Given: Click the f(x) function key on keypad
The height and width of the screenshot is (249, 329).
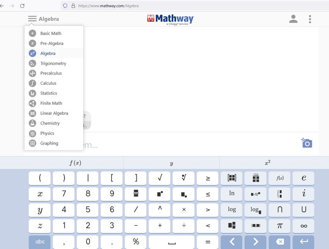Looking at the screenshot, I should (279, 178).
